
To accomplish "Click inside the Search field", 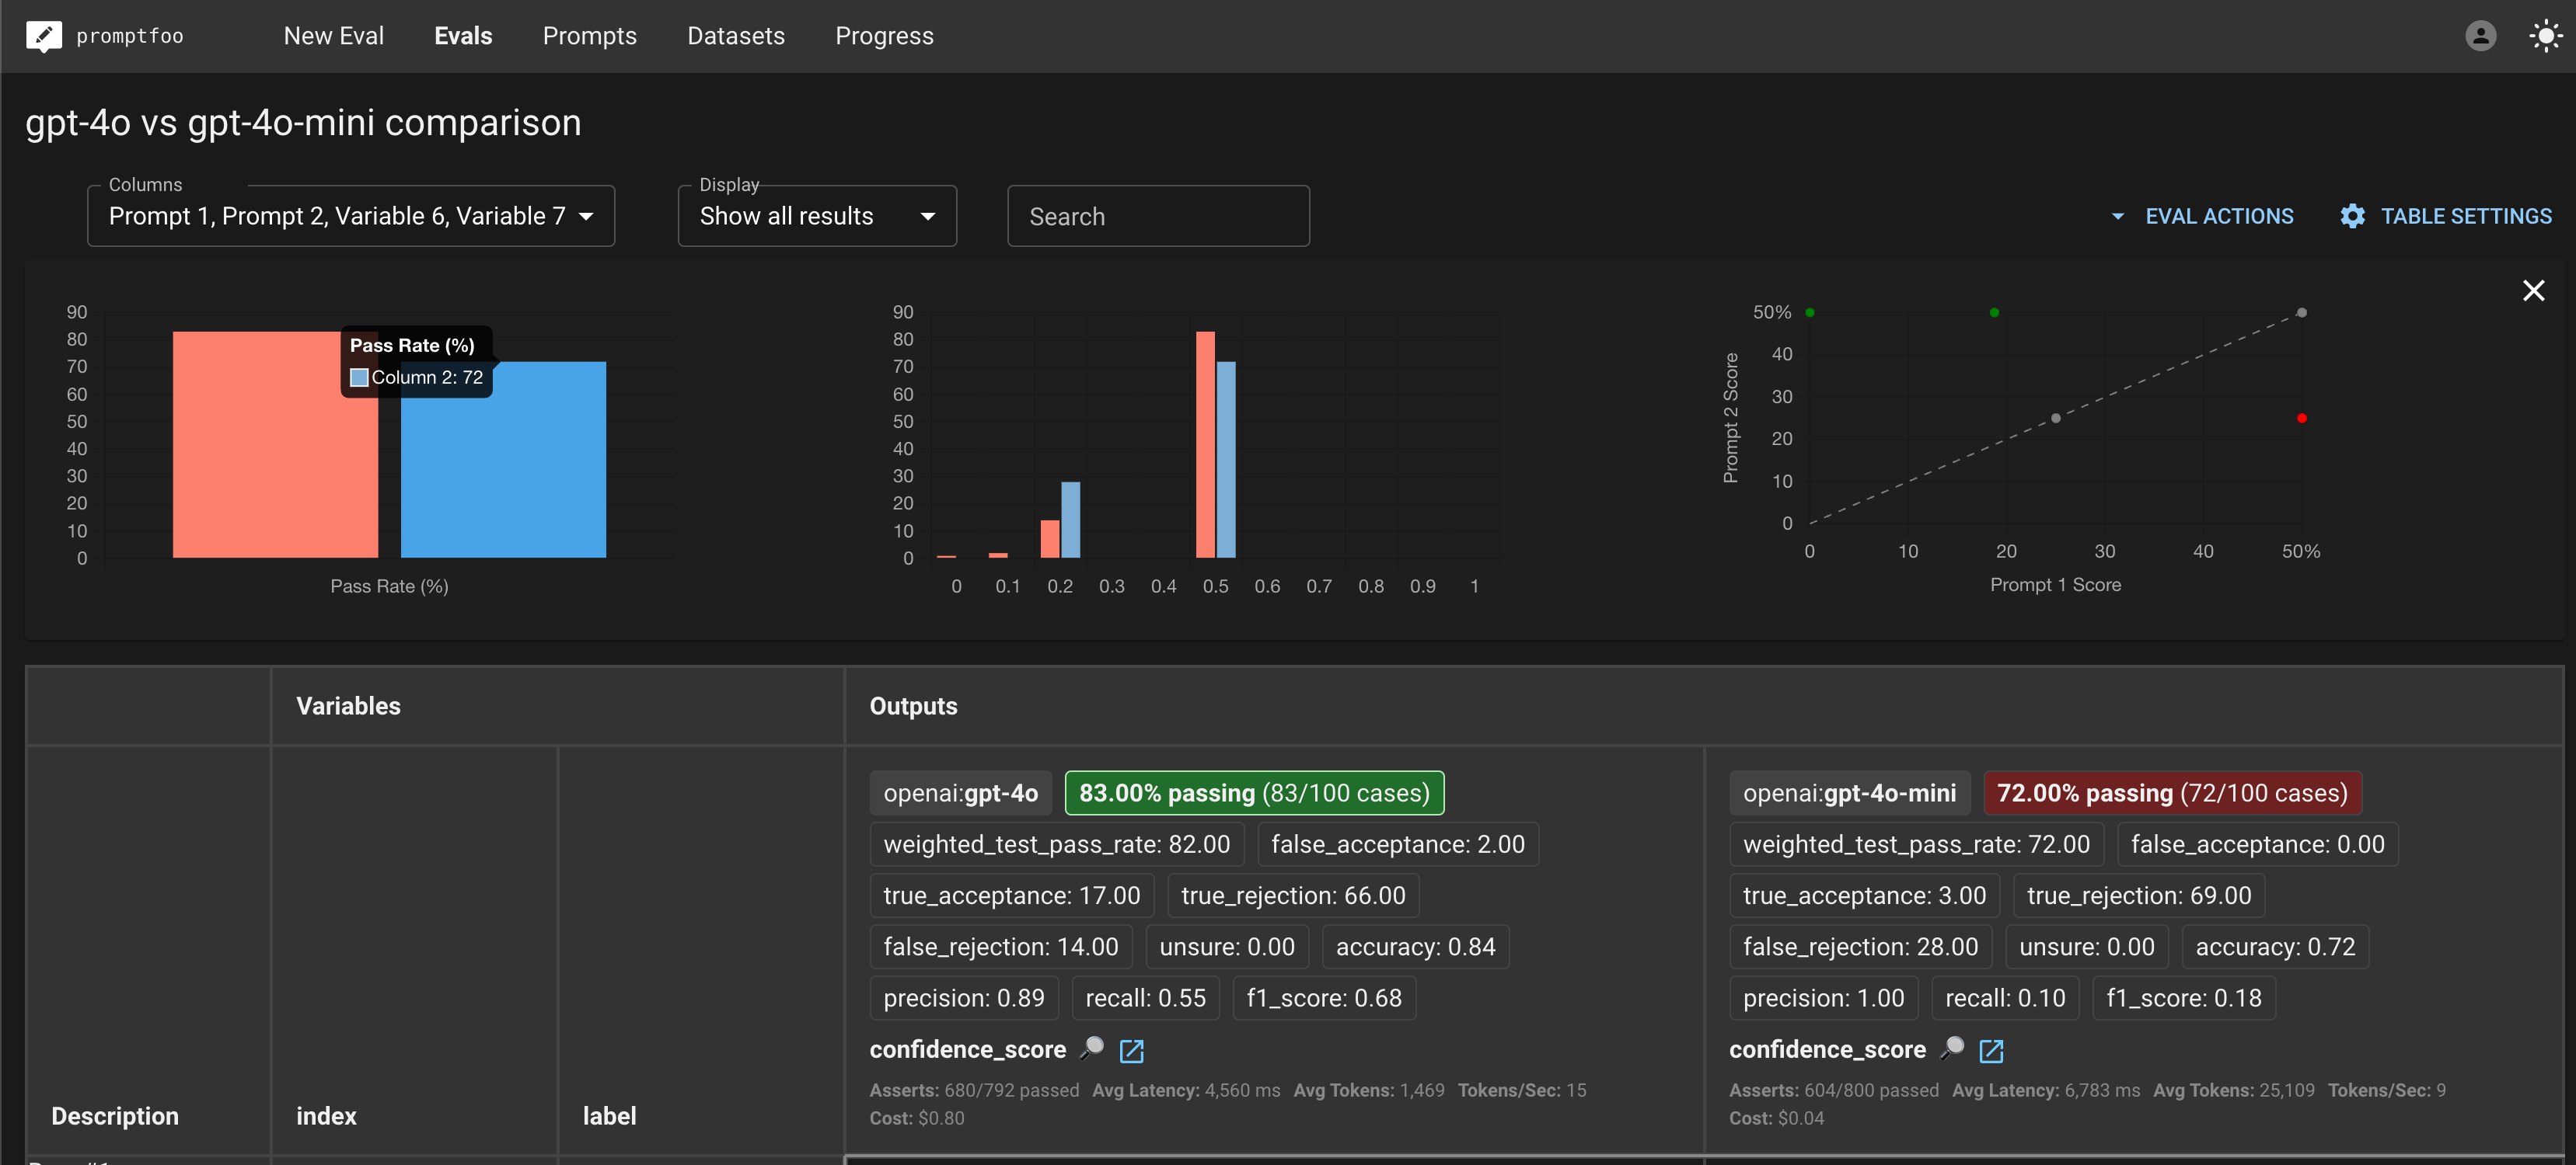I will pos(1157,215).
